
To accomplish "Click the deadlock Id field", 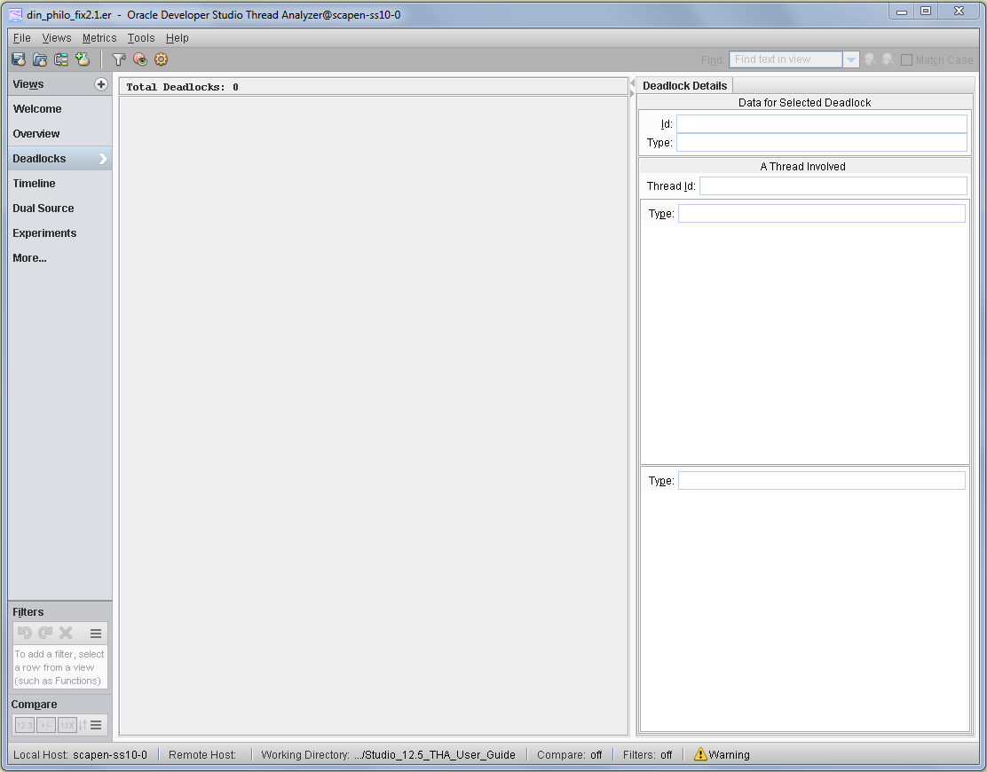I will pyautogui.click(x=821, y=124).
